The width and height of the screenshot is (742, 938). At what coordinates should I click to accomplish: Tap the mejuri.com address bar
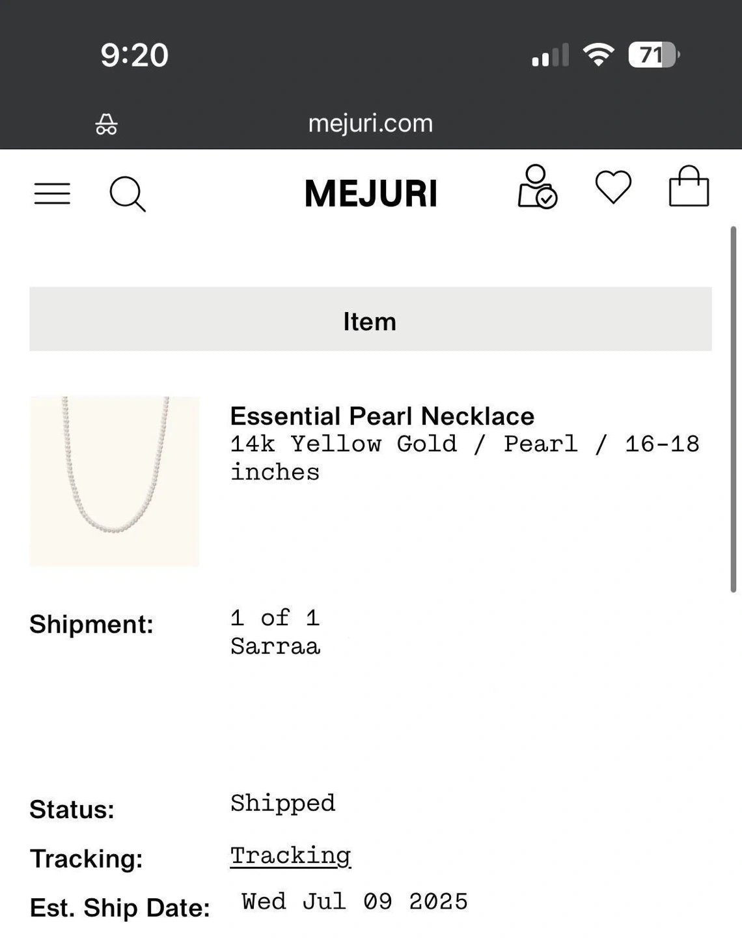(370, 123)
